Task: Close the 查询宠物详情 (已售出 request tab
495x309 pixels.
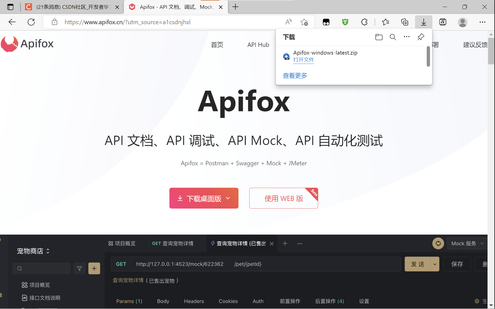Action: 272,244
